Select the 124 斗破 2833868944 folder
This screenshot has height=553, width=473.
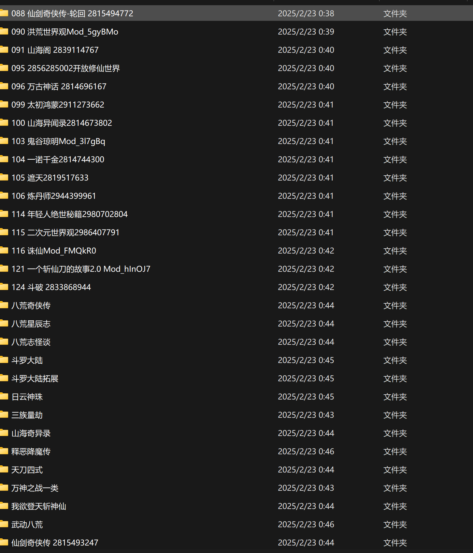[51, 287]
